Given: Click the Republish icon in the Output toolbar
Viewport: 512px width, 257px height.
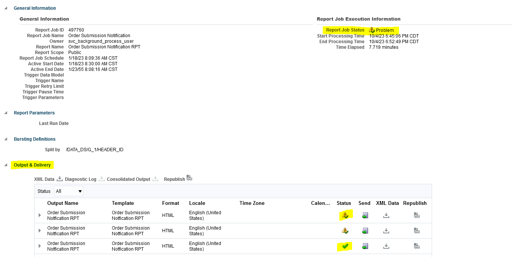Looking at the screenshot, I should [x=189, y=178].
